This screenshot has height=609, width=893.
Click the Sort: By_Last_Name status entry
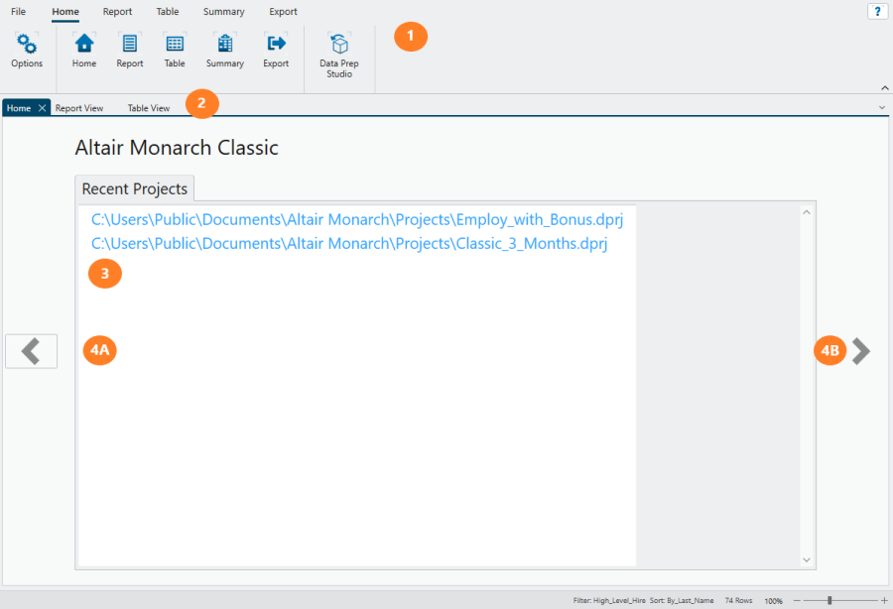click(682, 600)
